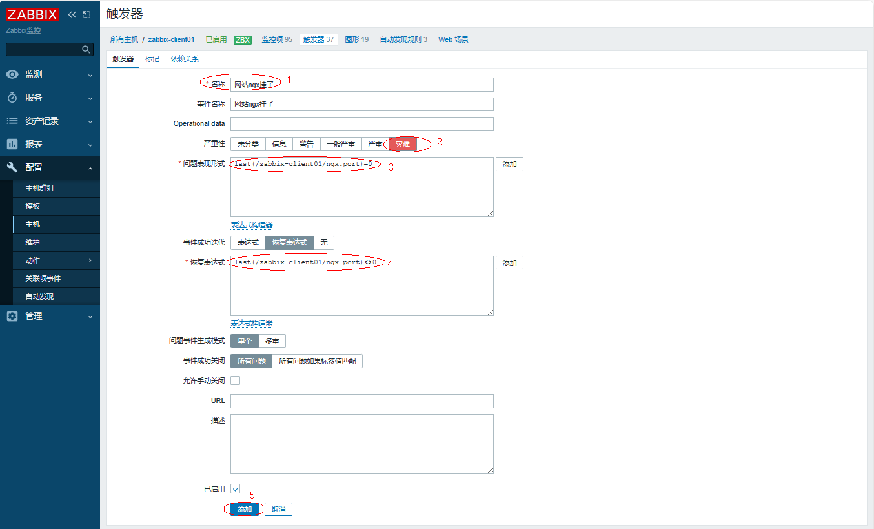The height and width of the screenshot is (529, 874).
Task: Click the Zabbix logo
Action: [x=32, y=14]
